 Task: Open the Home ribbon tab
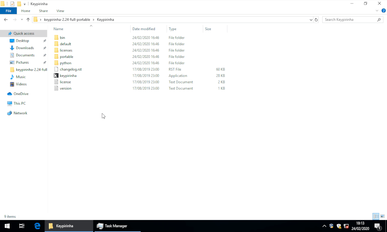26,11
